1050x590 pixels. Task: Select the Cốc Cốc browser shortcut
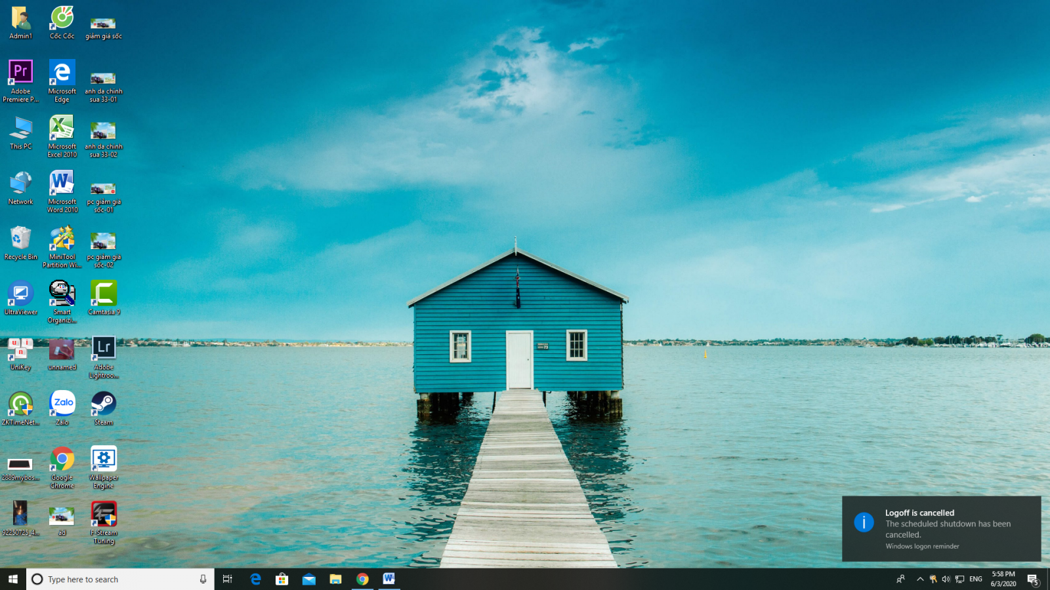coord(62,18)
